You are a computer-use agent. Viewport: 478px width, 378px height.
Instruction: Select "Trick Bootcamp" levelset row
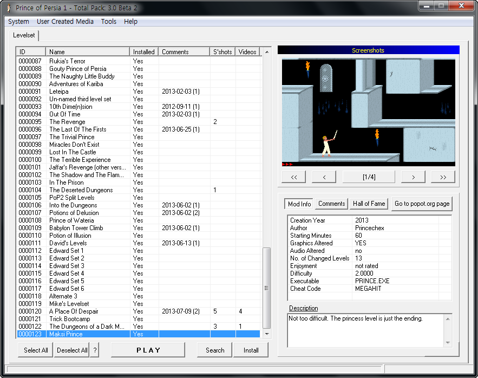tap(139, 319)
